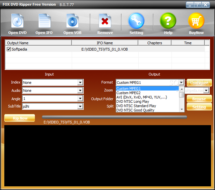Collapse the Format combo box arrow

coord(181,83)
